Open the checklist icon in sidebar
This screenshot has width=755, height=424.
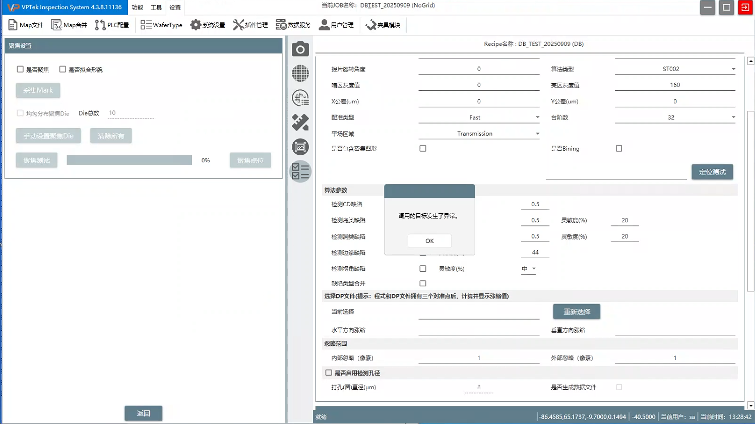coord(300,171)
